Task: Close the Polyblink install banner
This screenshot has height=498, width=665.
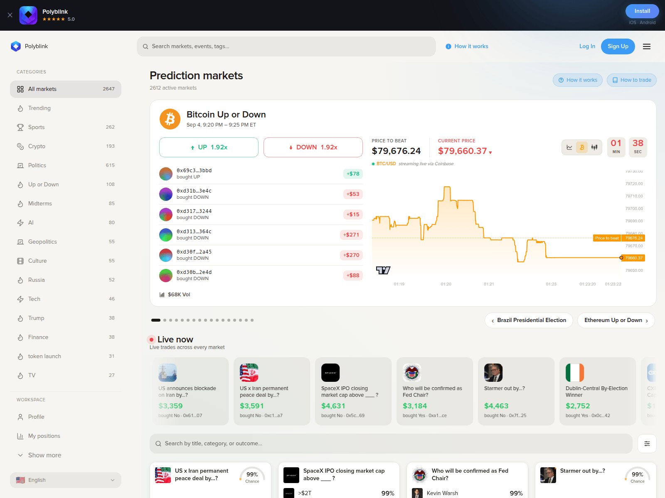Action: tap(10, 15)
